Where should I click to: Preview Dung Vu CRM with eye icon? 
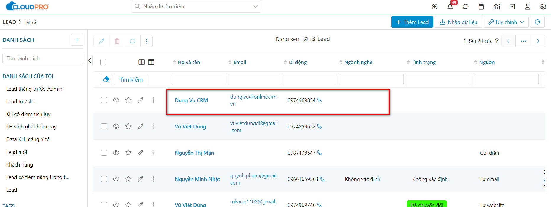(116, 100)
